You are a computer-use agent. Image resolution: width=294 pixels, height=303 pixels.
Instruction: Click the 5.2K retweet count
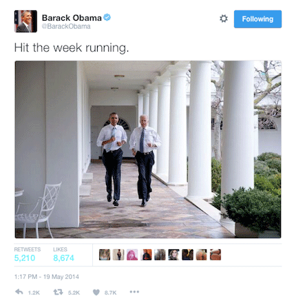74,293
